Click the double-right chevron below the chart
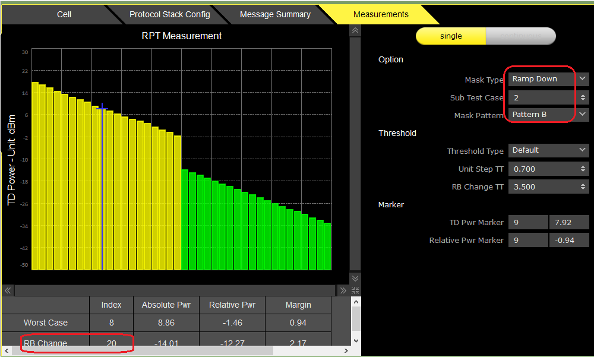 click(x=343, y=290)
